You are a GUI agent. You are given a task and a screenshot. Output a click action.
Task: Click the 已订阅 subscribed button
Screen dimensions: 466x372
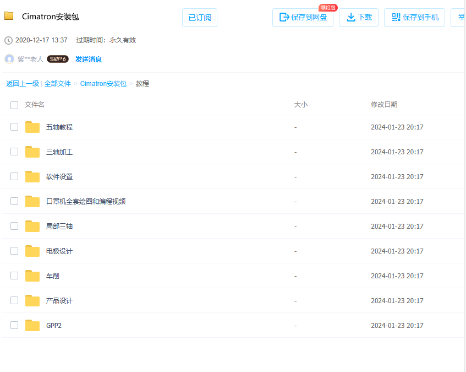[x=200, y=18]
